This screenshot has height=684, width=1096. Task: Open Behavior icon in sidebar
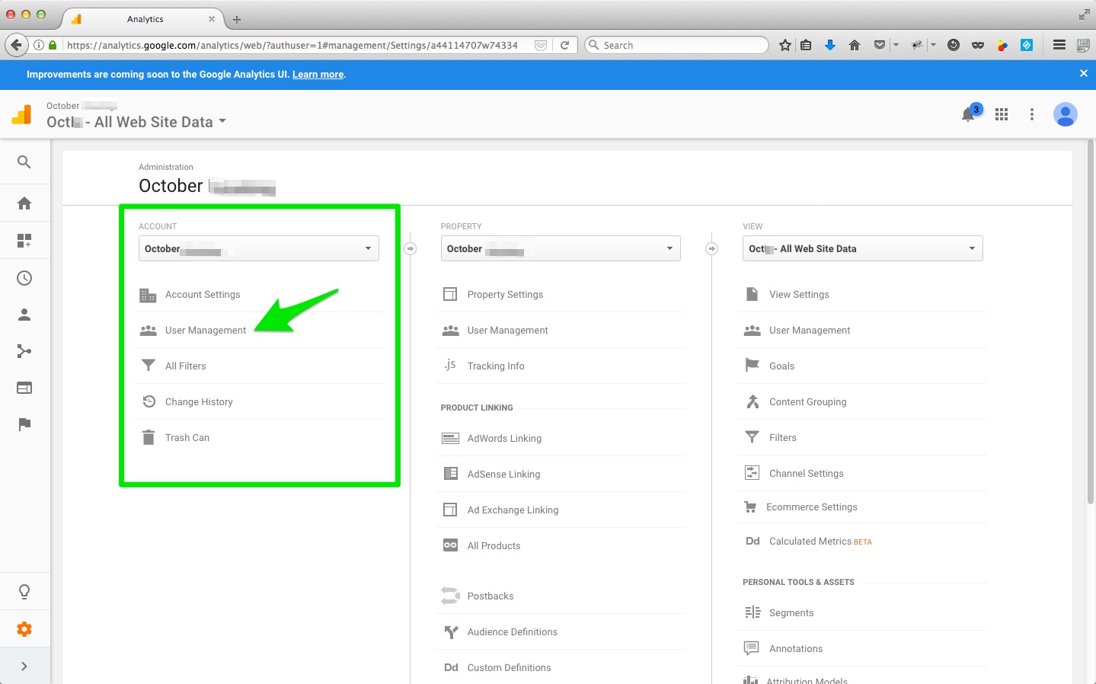(24, 388)
